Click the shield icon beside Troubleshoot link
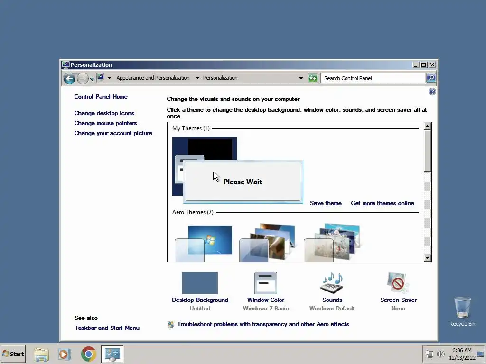The image size is (486, 364). [171, 324]
